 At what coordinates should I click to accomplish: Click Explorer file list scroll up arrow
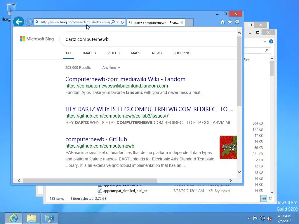click(x=272, y=59)
